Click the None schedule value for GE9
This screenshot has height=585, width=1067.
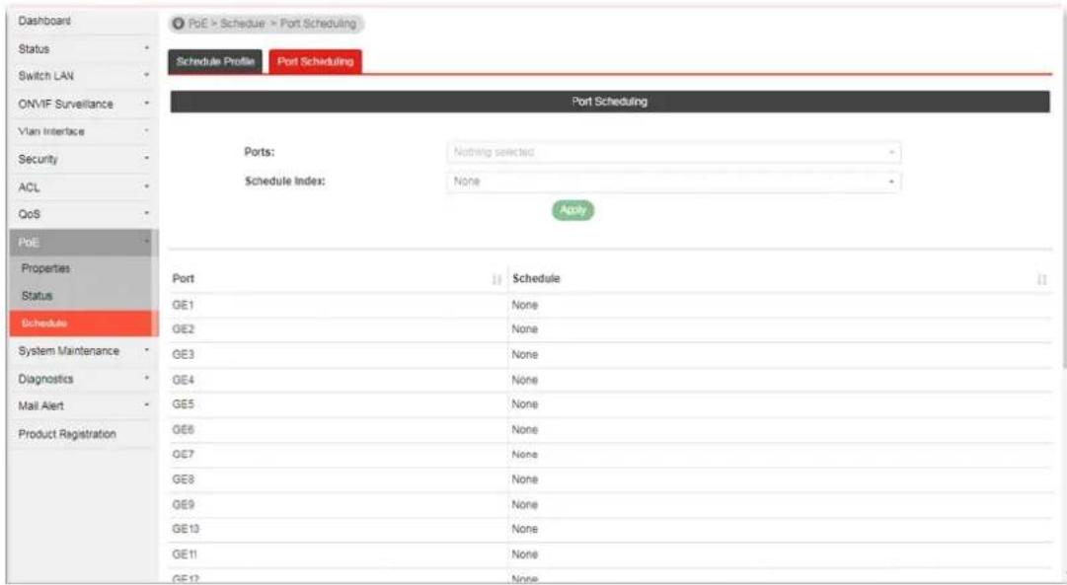click(525, 505)
